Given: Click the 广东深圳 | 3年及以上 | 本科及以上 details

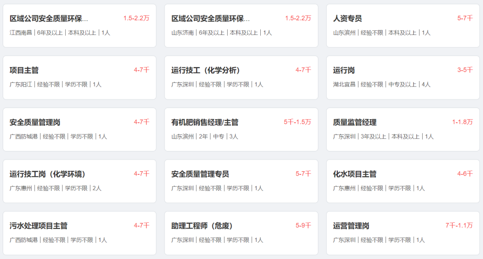Looking at the screenshot, I should pos(383,137).
